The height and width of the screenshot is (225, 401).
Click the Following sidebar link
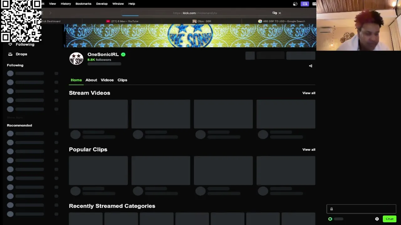click(x=25, y=44)
